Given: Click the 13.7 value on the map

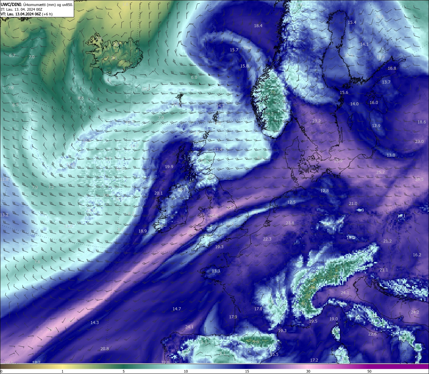Looking at the screenshot, I should 386,82.
